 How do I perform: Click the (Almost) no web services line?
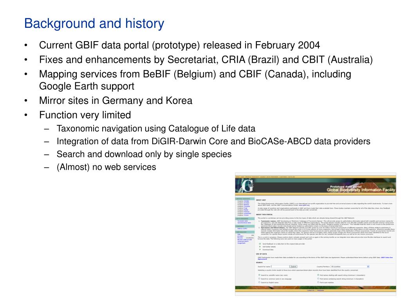click(107, 167)
